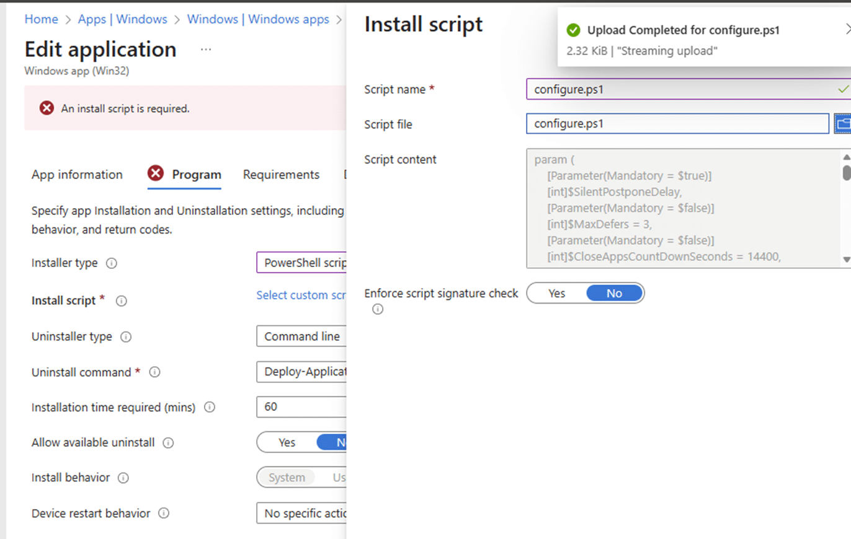Set Enforce script signature check to No
Image resolution: width=851 pixels, height=539 pixels.
click(614, 293)
